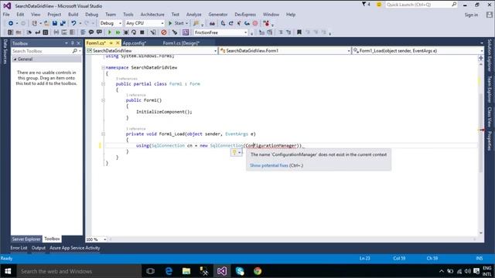Click the Open File folder icon
The height and width of the screenshot is (278, 495).
[x=46, y=23]
